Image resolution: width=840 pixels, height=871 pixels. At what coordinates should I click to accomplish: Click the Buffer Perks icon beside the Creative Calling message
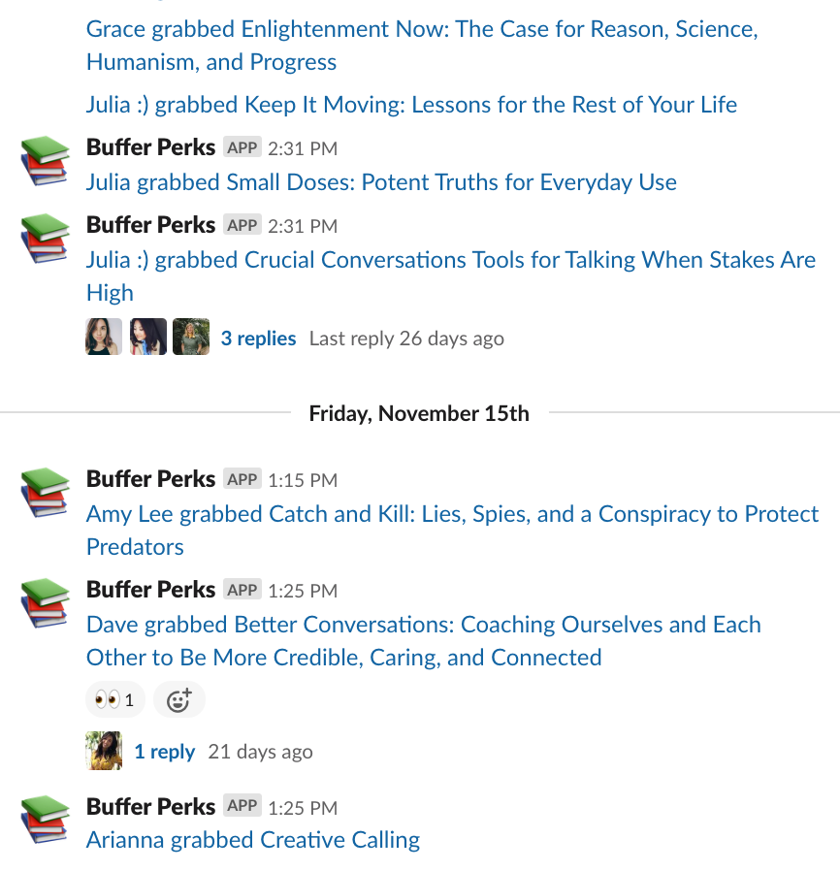pyautogui.click(x=44, y=818)
